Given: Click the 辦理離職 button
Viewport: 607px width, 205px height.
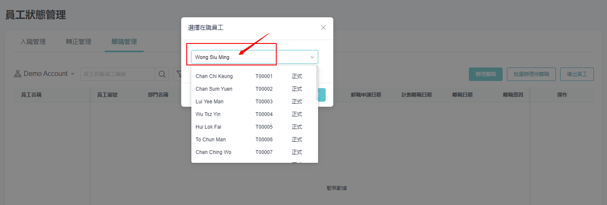Looking at the screenshot, I should coord(486,74).
